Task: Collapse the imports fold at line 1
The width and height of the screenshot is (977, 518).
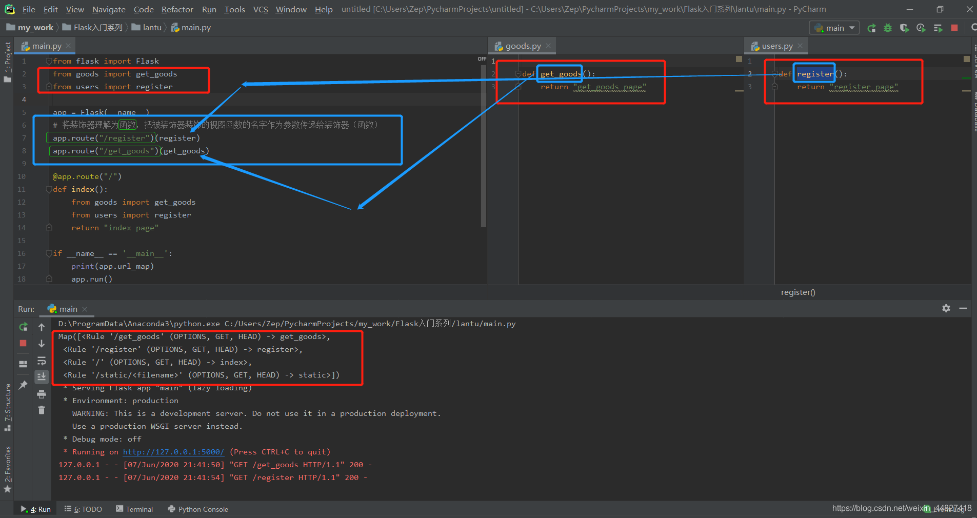Action: click(x=49, y=61)
